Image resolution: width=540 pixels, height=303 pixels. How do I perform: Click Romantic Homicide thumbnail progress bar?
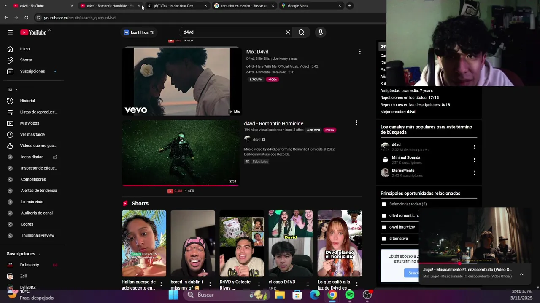pos(181,185)
